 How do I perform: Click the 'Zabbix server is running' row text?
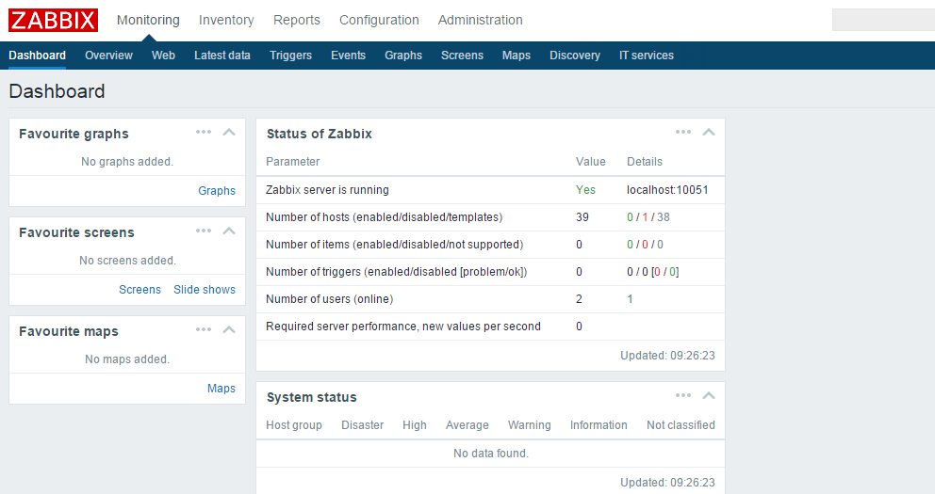click(x=327, y=190)
